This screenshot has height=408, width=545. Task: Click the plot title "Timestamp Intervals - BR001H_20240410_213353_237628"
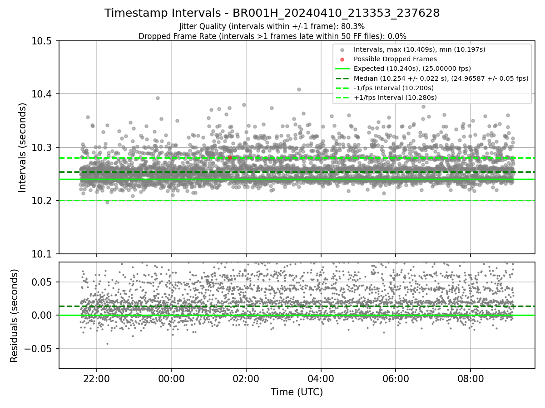coord(272,13)
